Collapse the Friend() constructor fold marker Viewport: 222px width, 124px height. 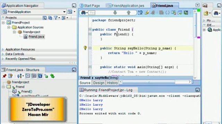click(x=90, y=34)
